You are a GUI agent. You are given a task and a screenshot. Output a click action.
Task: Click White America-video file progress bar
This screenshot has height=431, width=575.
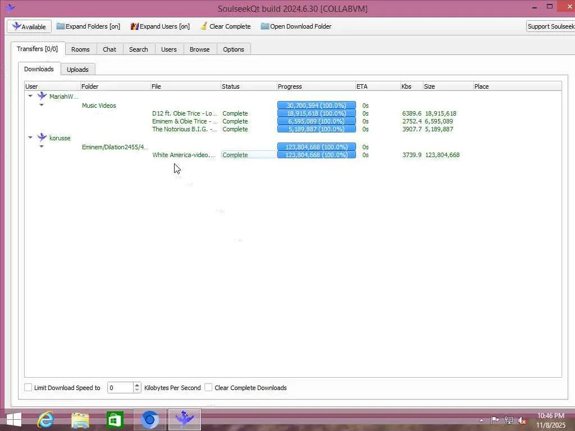pyautogui.click(x=317, y=155)
